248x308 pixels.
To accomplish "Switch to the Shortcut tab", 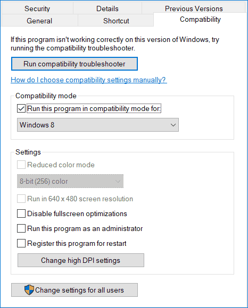I will point(116,21).
